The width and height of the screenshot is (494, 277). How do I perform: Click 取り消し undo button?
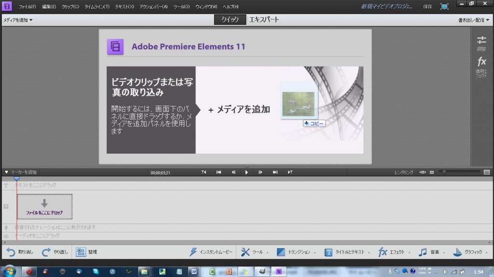tap(20, 252)
